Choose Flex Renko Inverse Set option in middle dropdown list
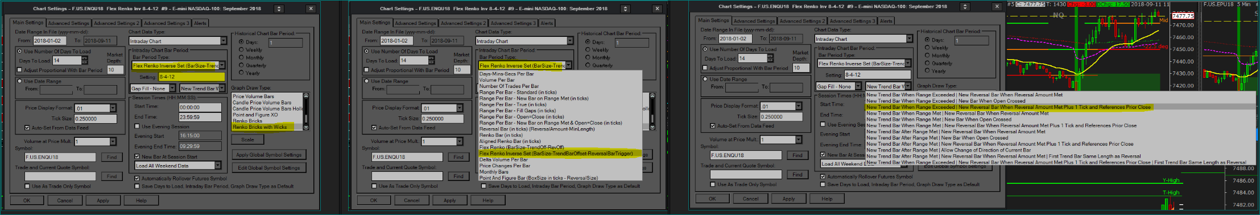Viewport: 1260px width, 215px height. (560, 153)
